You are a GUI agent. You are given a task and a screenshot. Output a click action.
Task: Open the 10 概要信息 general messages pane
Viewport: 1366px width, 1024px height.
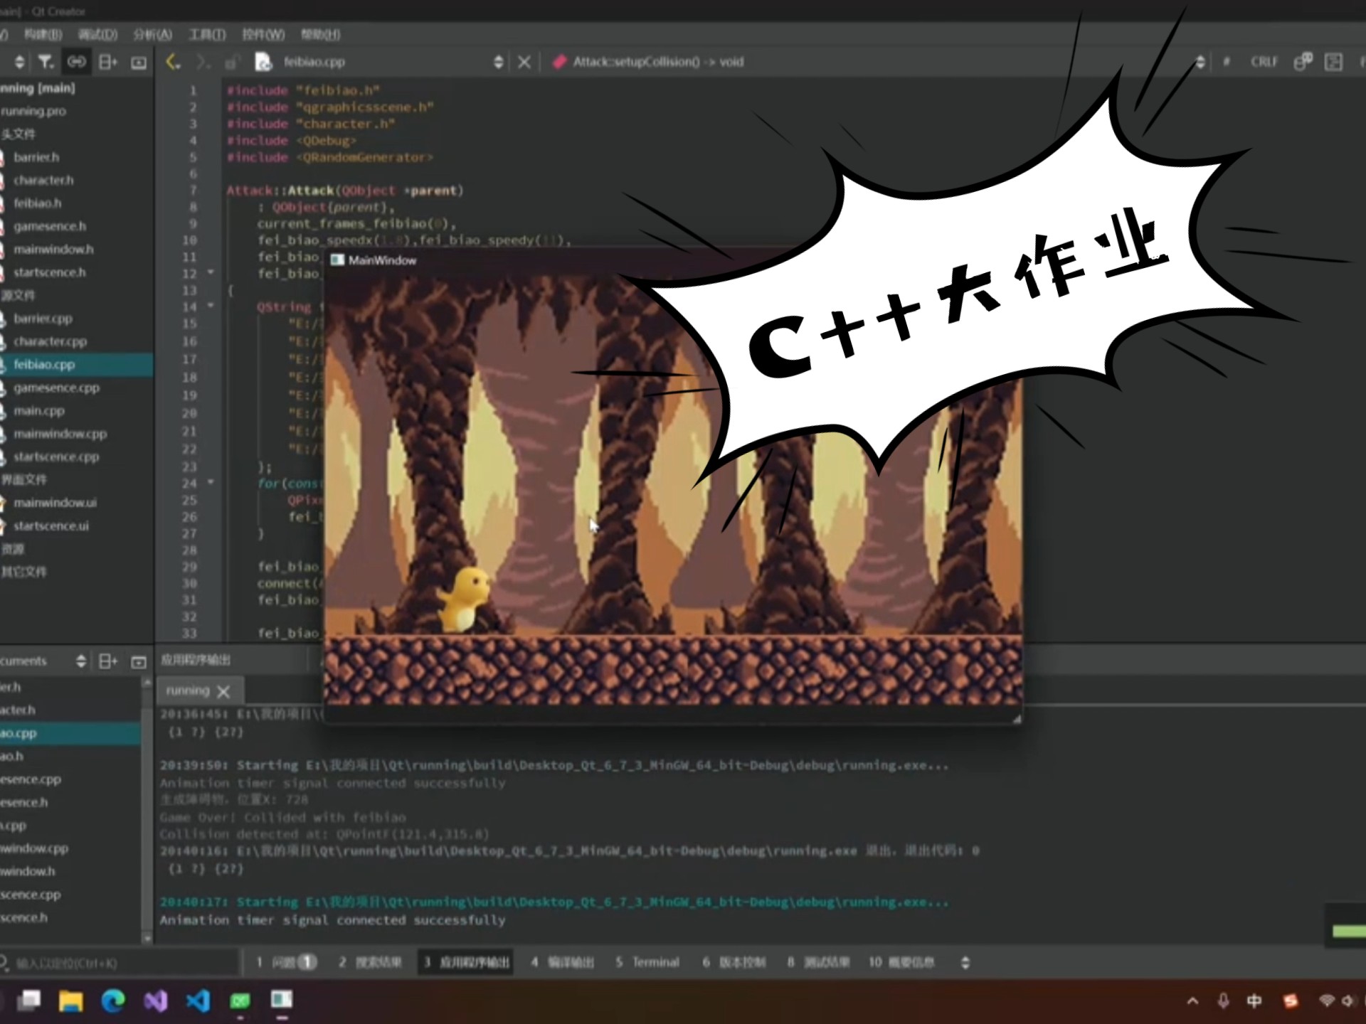(x=901, y=963)
